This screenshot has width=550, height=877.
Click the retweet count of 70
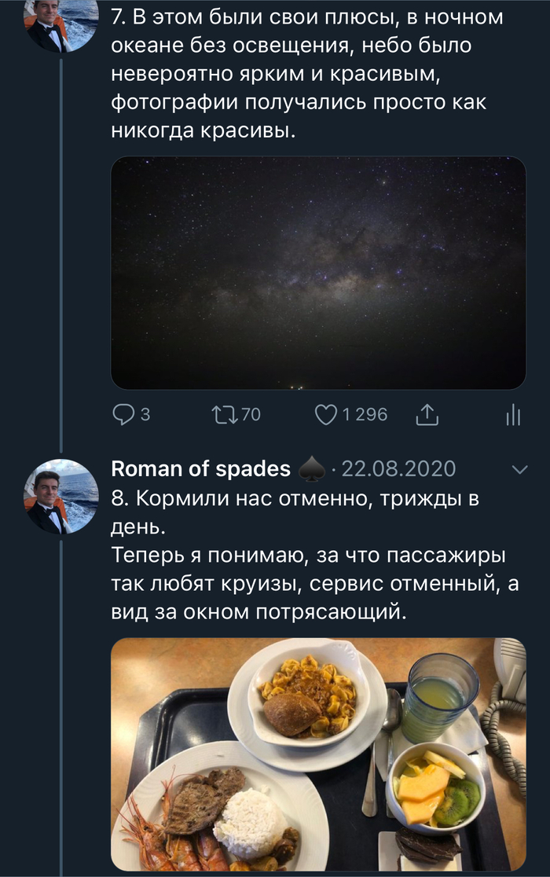pyautogui.click(x=250, y=414)
